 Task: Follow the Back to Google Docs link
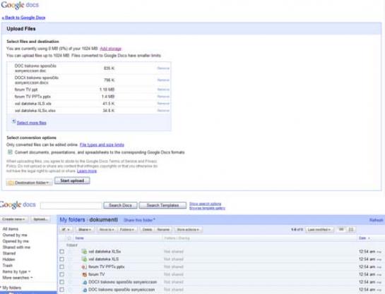click(x=23, y=18)
